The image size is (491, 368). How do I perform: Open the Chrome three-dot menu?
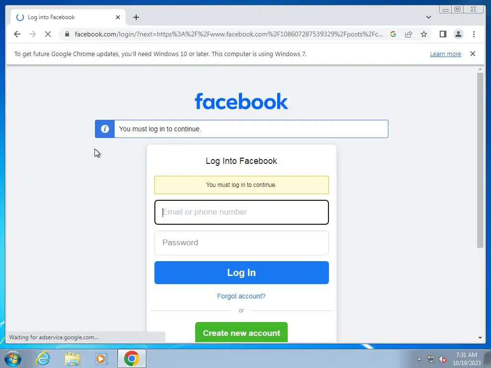point(474,34)
